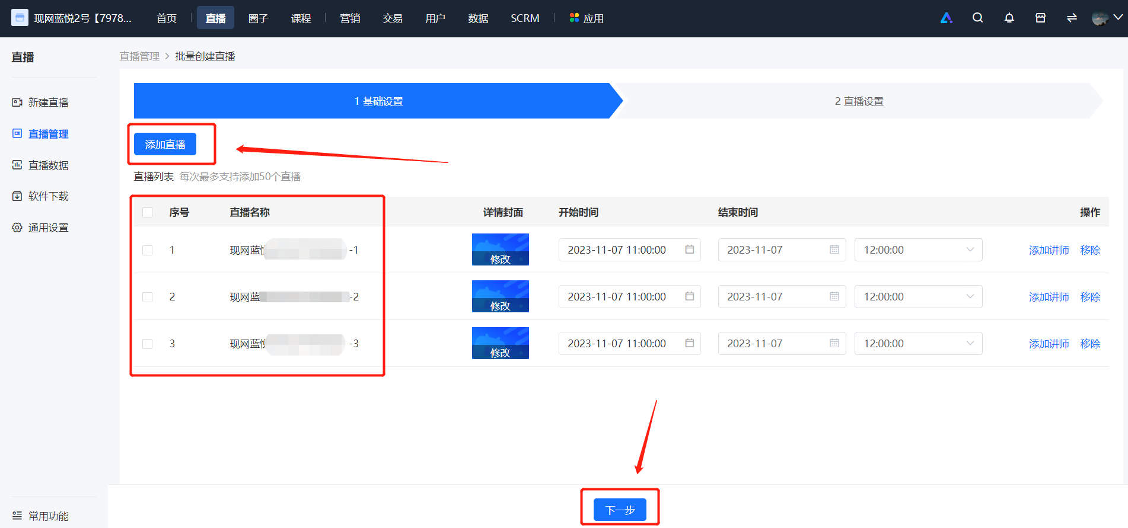Click the store icon in header

pyautogui.click(x=1040, y=18)
